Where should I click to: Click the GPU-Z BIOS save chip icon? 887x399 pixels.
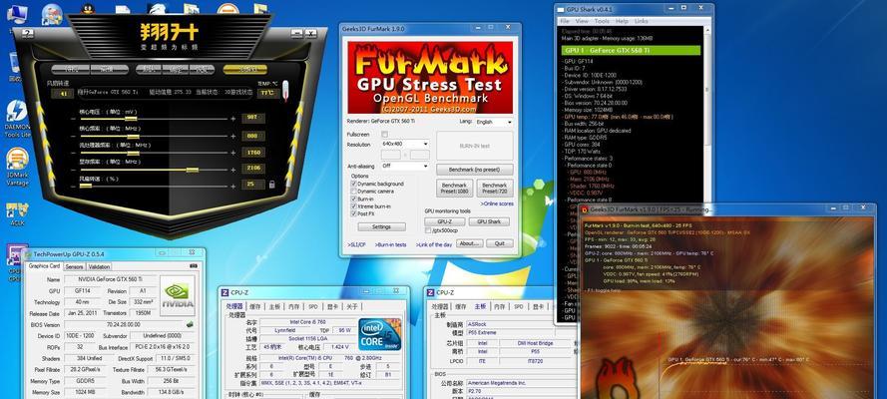point(189,324)
